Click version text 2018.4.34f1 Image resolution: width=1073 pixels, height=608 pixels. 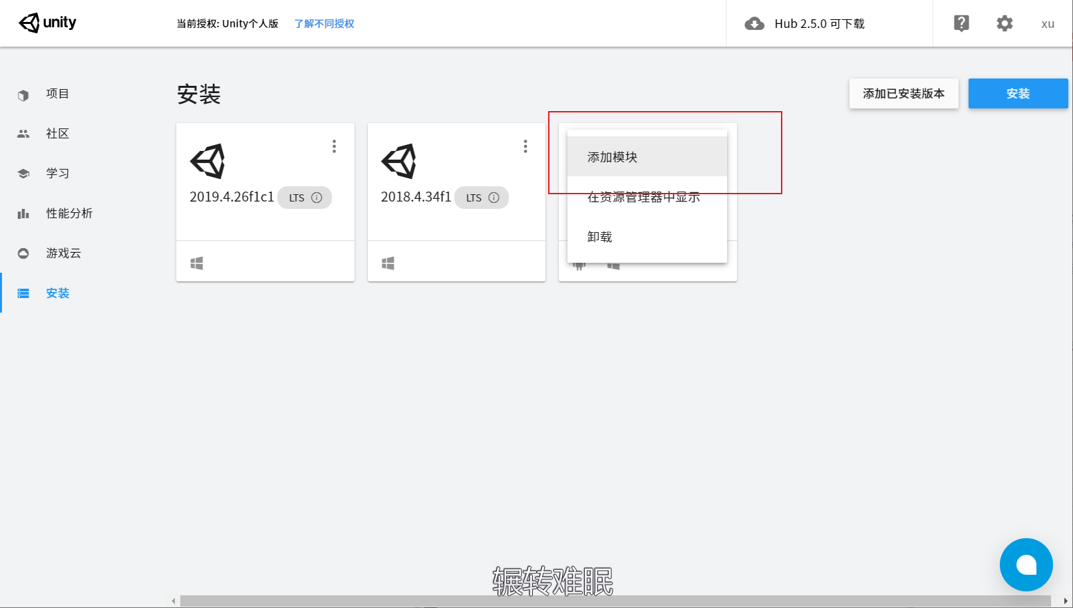[416, 197]
